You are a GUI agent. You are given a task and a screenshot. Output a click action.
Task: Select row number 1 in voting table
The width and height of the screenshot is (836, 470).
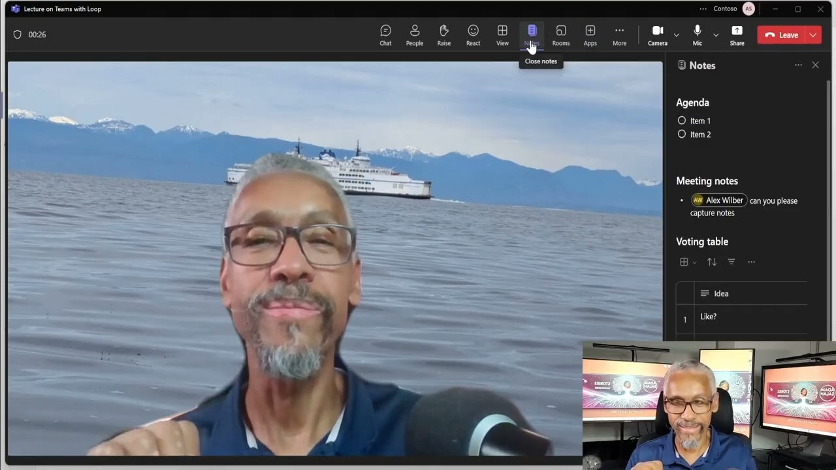click(x=685, y=319)
